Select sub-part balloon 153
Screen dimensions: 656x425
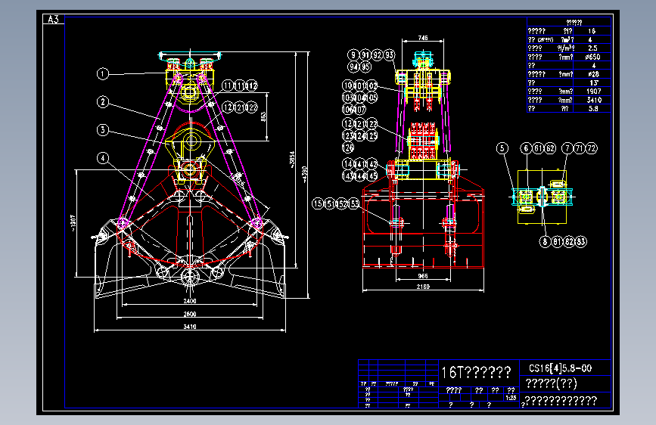pyautogui.click(x=354, y=203)
